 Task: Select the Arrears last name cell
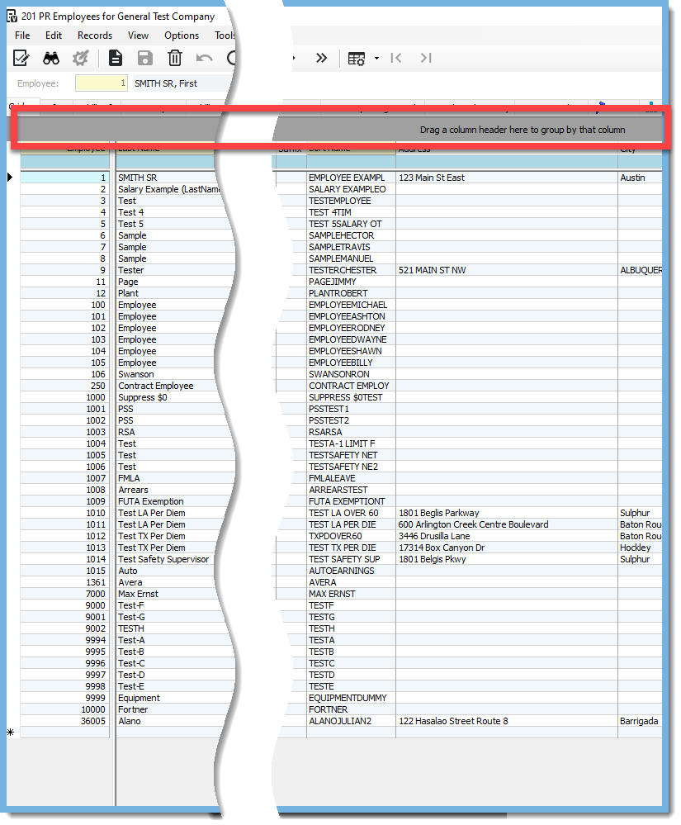174,490
